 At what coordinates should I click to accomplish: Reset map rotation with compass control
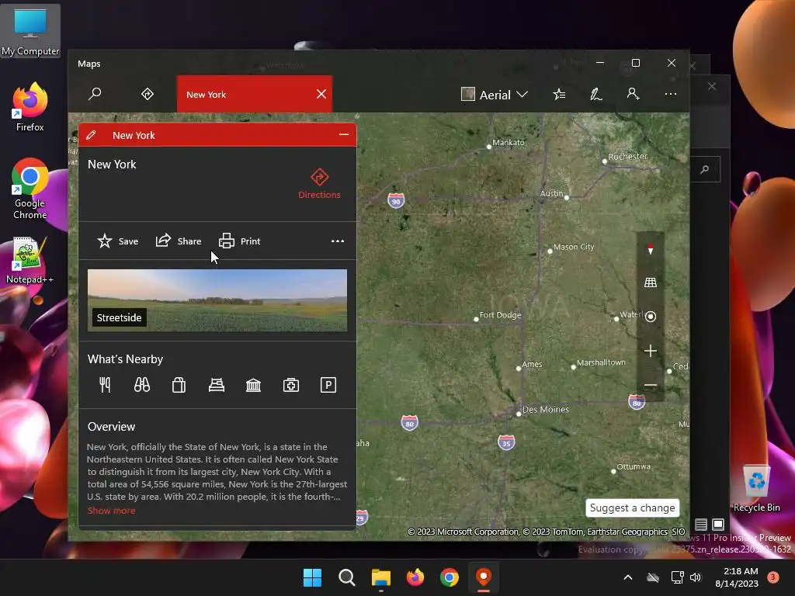coord(651,249)
